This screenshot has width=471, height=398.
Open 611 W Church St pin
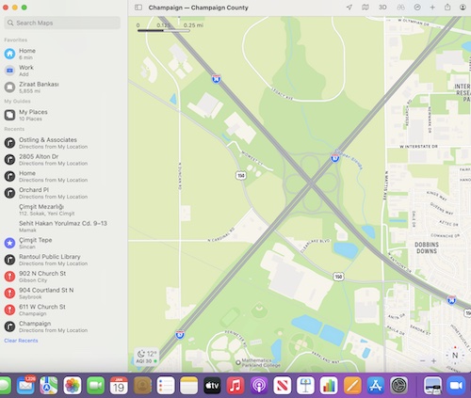point(63,310)
